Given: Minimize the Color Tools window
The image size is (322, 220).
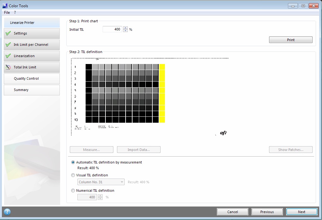Looking at the screenshot, I should pyautogui.click(x=293, y=6).
